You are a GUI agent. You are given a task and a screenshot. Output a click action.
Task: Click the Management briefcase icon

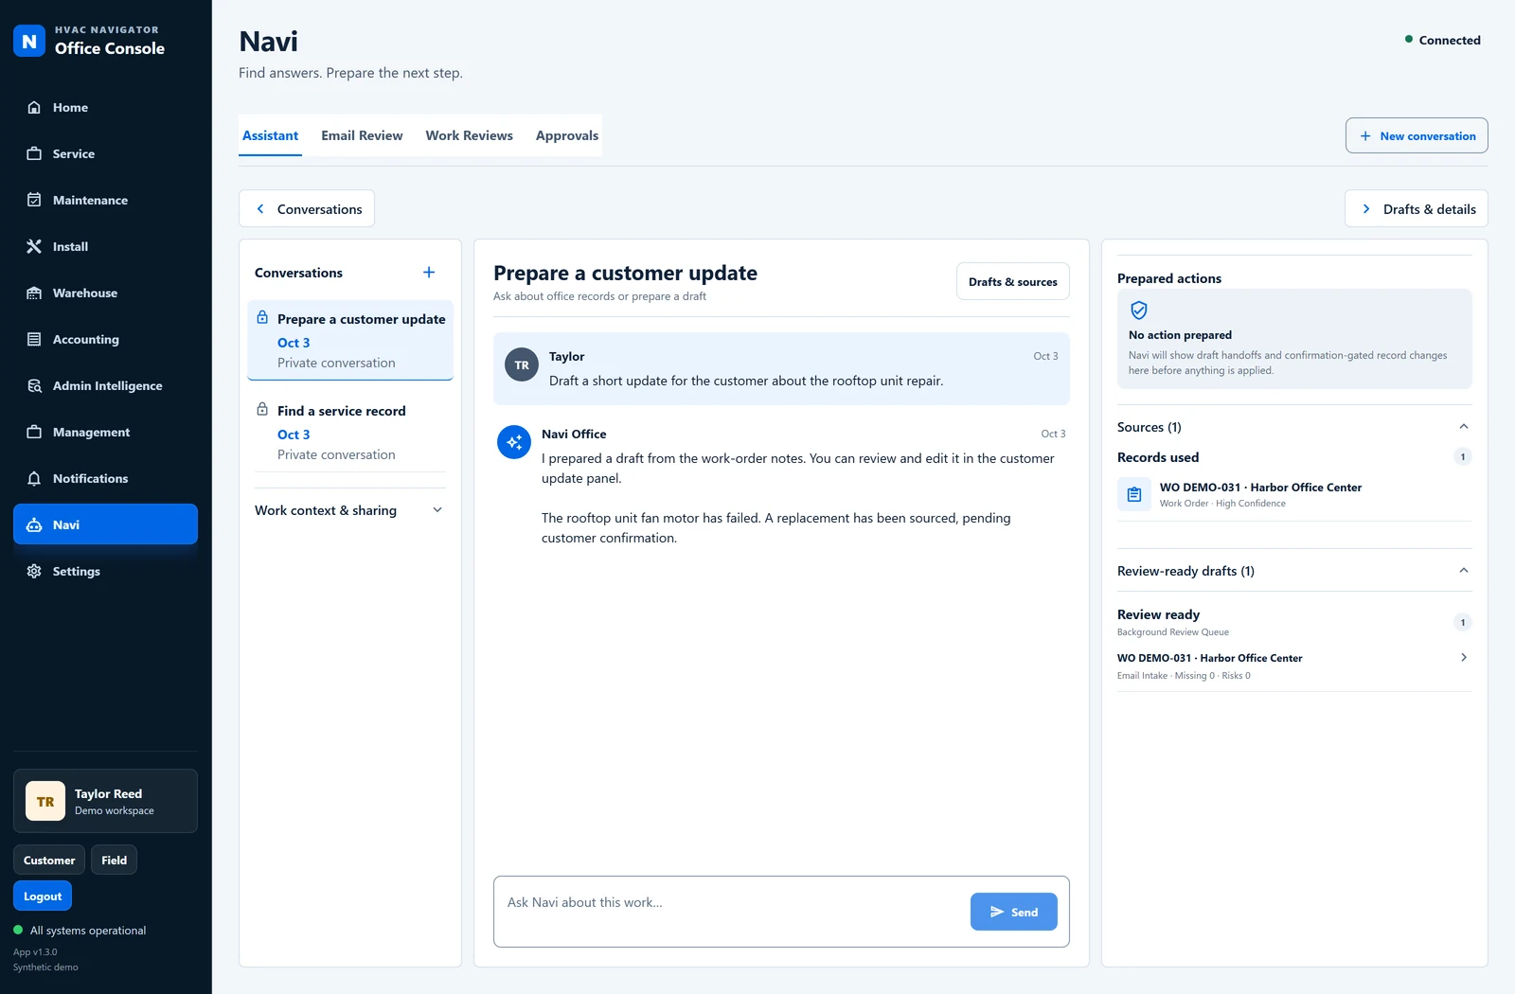[34, 433]
